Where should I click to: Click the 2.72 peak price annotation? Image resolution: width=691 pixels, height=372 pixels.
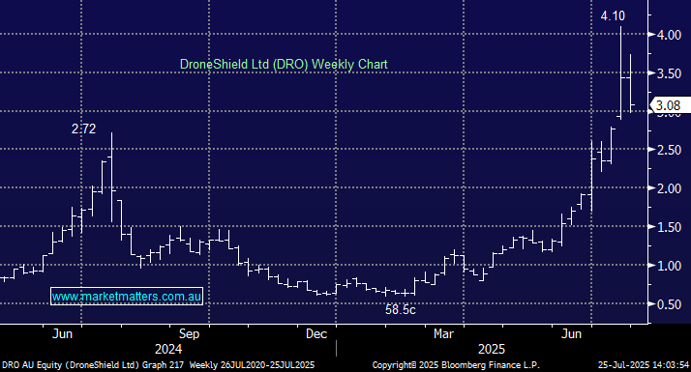83,129
